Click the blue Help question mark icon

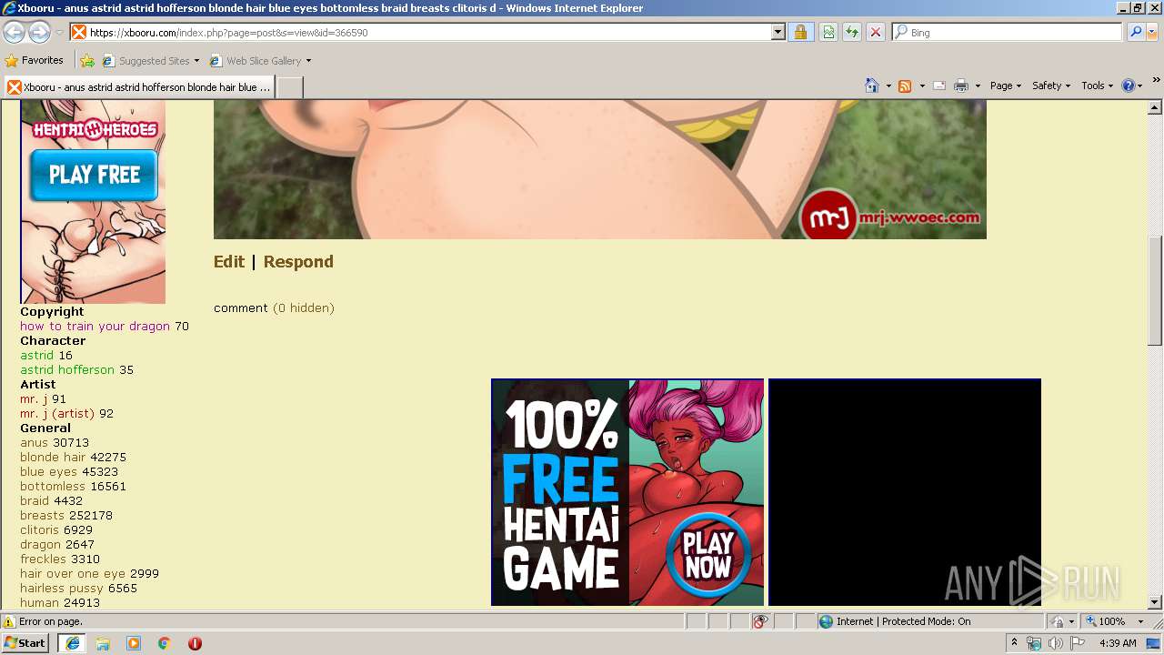coord(1128,86)
